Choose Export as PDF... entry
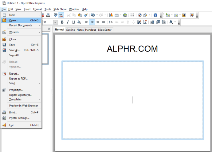This screenshot has height=152, width=212. [x=21, y=79]
